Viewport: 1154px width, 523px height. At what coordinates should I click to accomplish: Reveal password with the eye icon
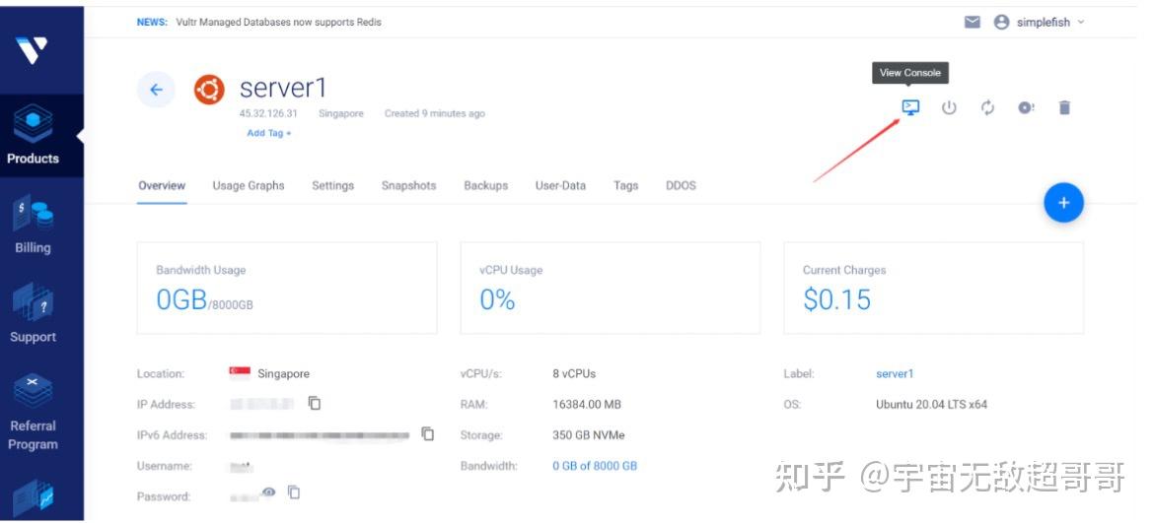pyautogui.click(x=268, y=491)
